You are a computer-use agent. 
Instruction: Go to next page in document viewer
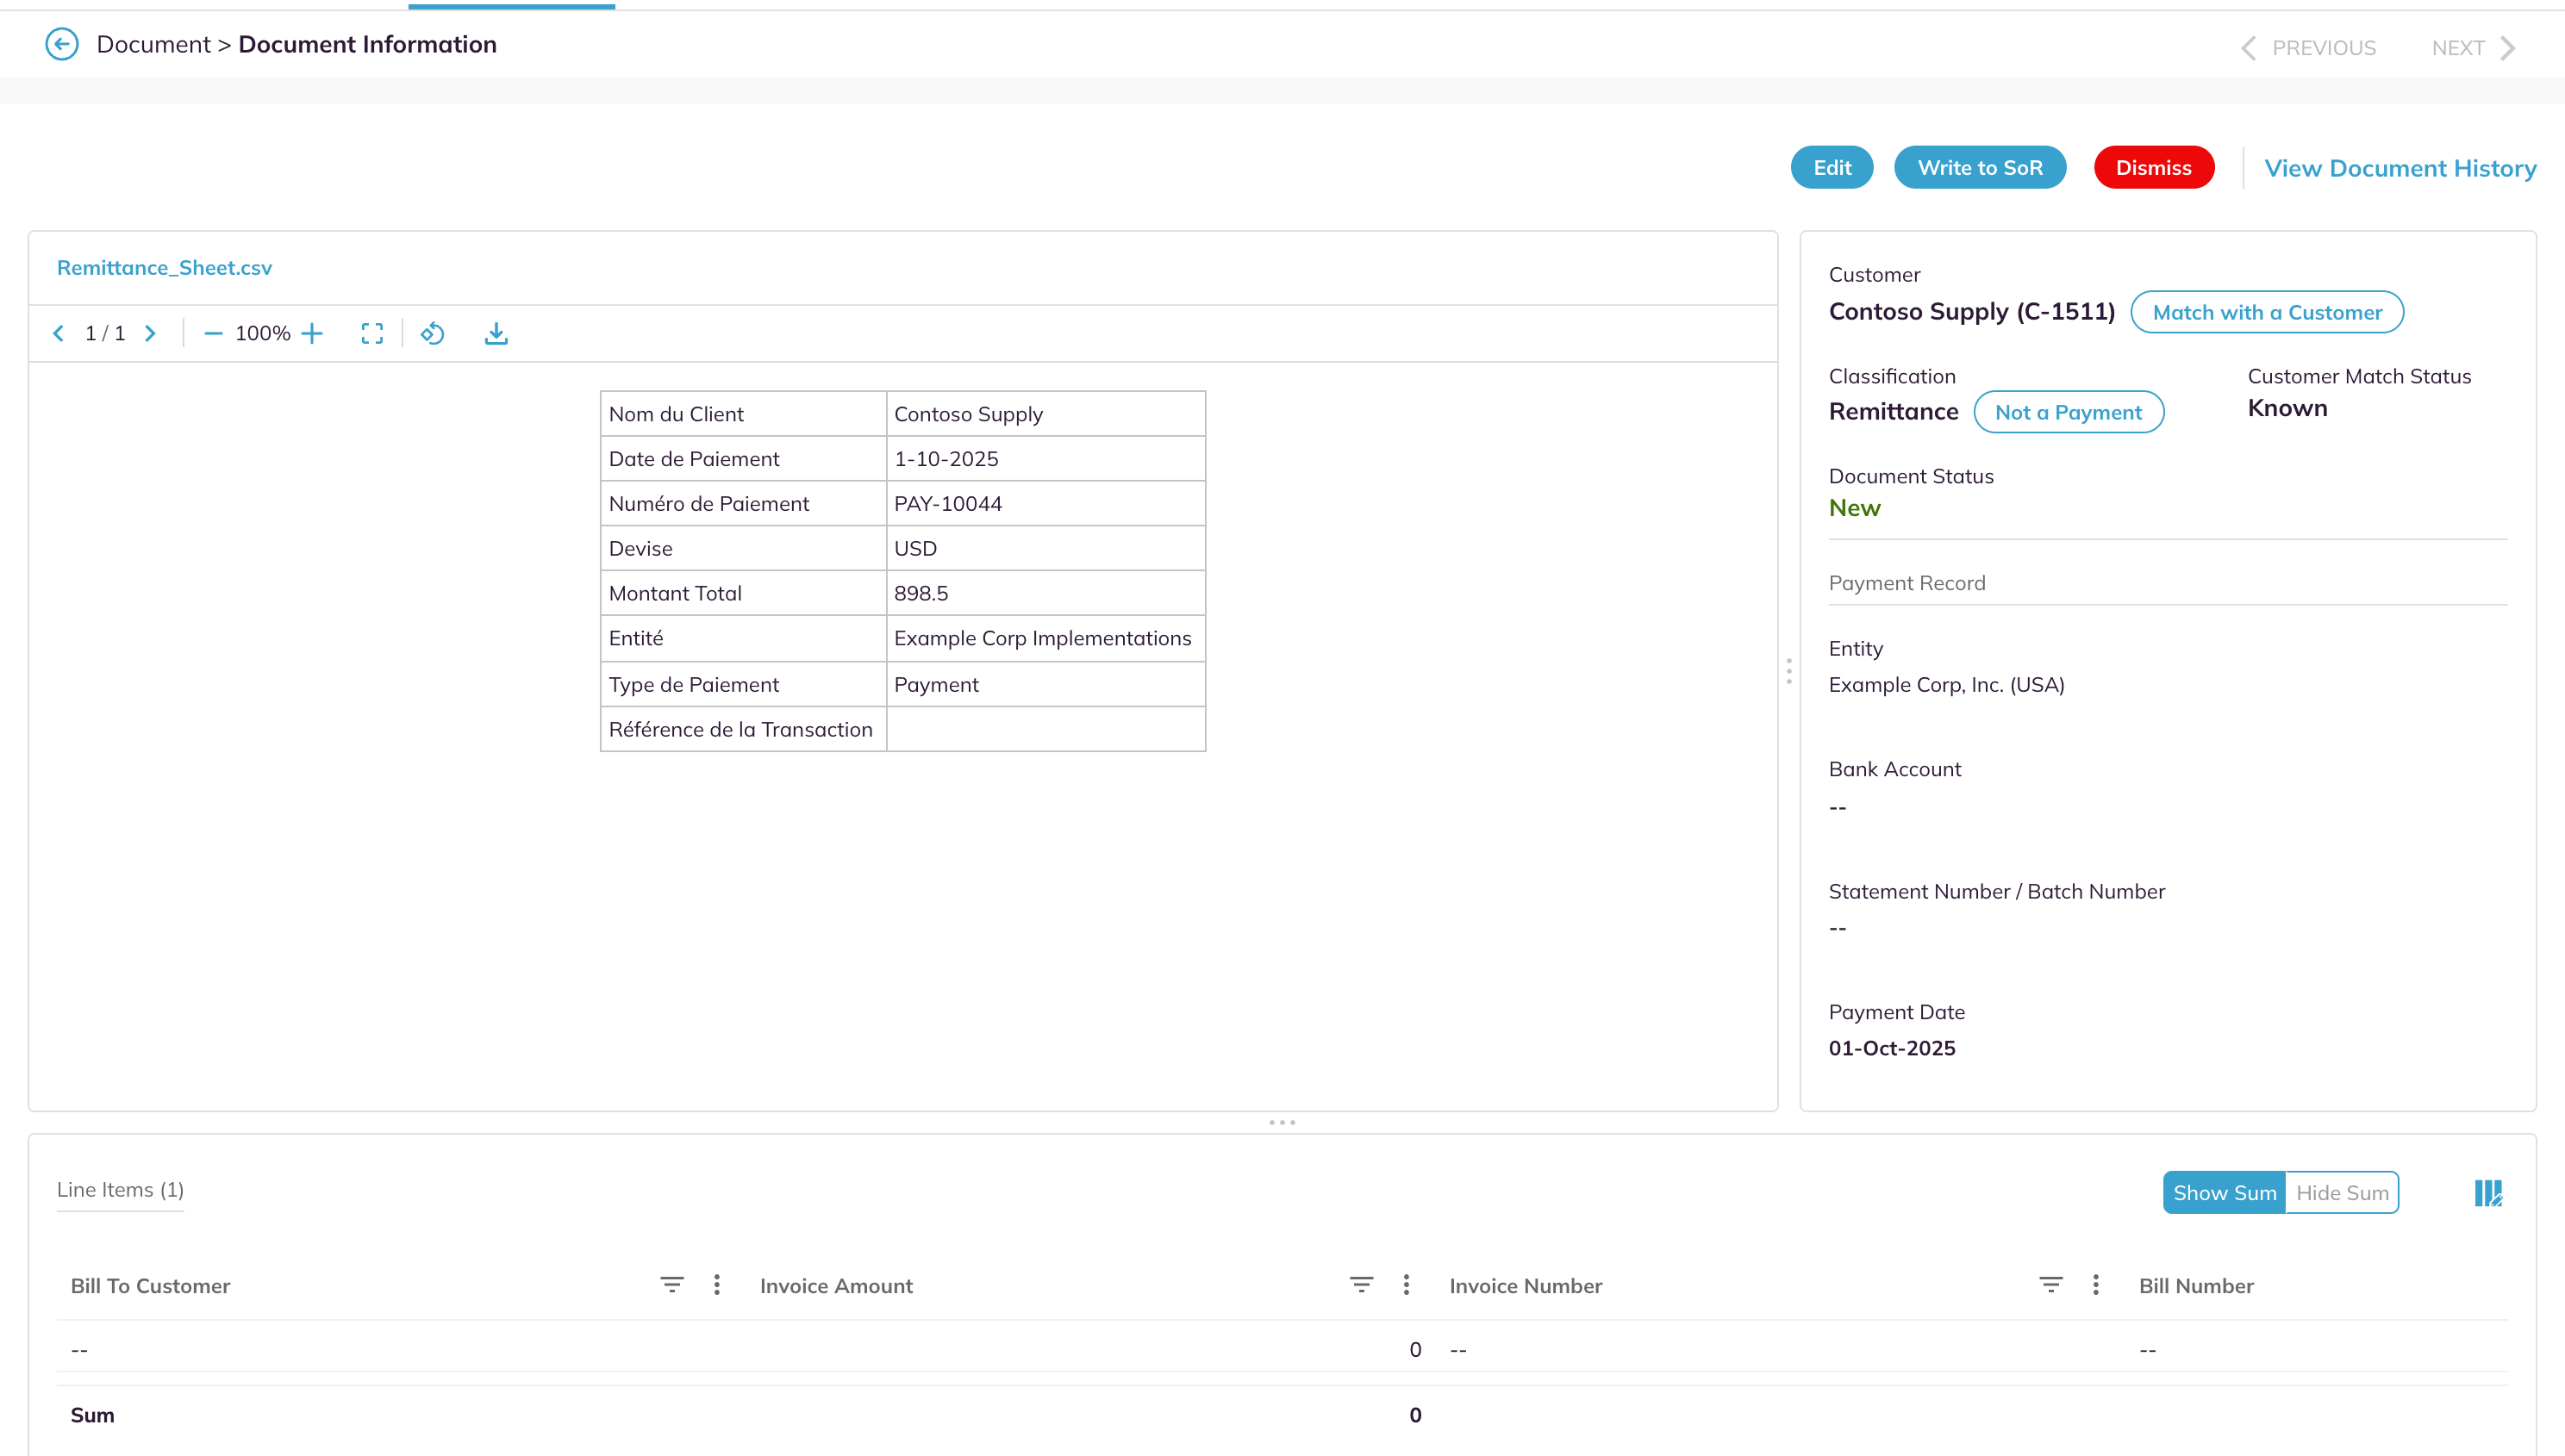click(x=150, y=333)
